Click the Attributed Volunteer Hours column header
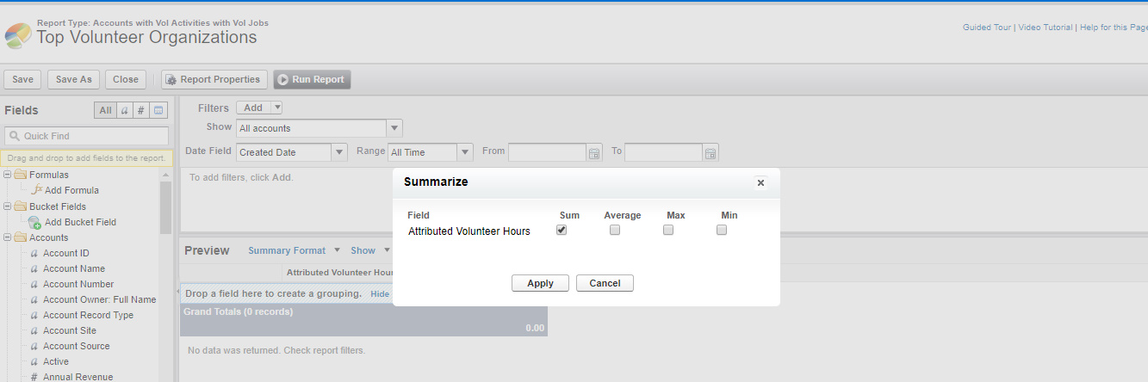The image size is (1148, 382). 339,273
